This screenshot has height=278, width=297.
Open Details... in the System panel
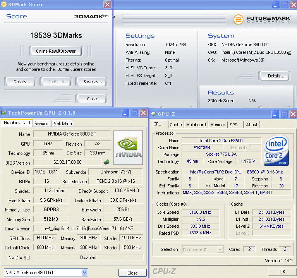click(276, 76)
